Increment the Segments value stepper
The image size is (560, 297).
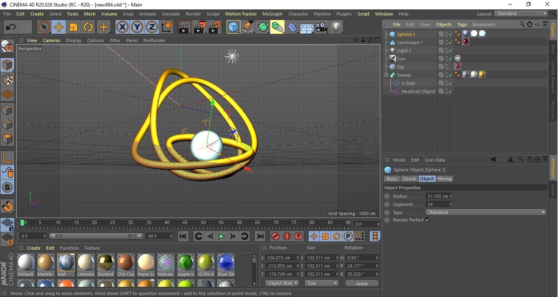(451, 203)
